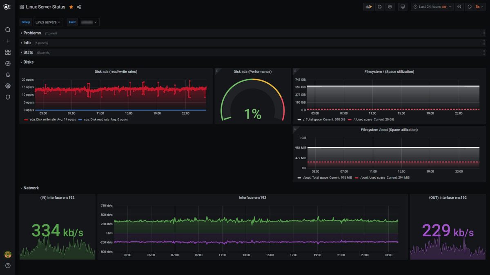The image size is (490, 275).
Task: Collapse the Network row
Action: click(x=31, y=188)
